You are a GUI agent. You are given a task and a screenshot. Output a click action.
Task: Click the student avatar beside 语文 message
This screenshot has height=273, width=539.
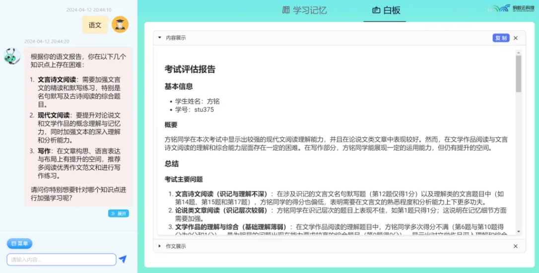(120, 24)
